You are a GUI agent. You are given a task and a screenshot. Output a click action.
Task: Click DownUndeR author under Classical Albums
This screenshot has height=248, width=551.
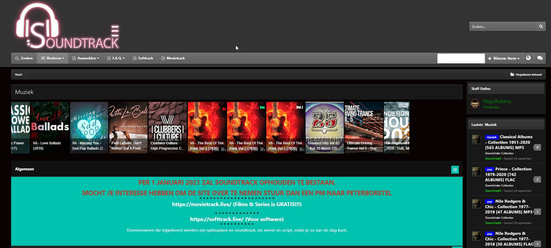[493, 158]
